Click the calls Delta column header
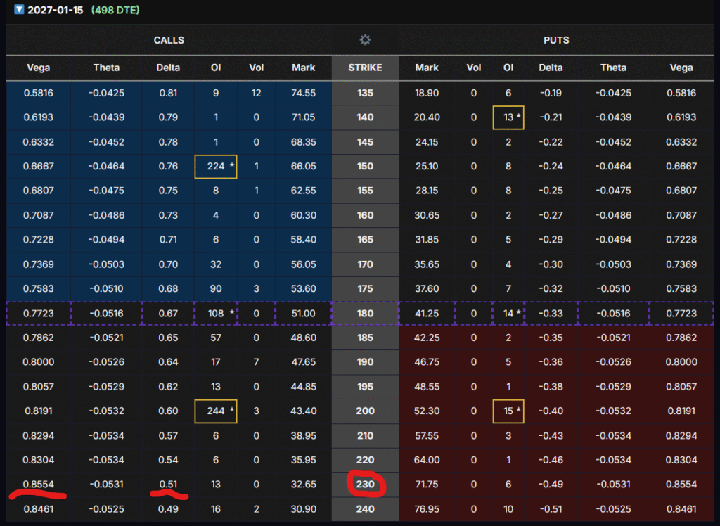The image size is (720, 526). tap(168, 68)
